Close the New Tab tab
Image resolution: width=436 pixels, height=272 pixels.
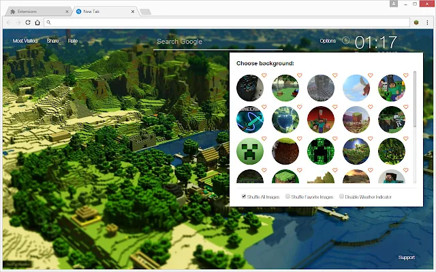(x=133, y=12)
